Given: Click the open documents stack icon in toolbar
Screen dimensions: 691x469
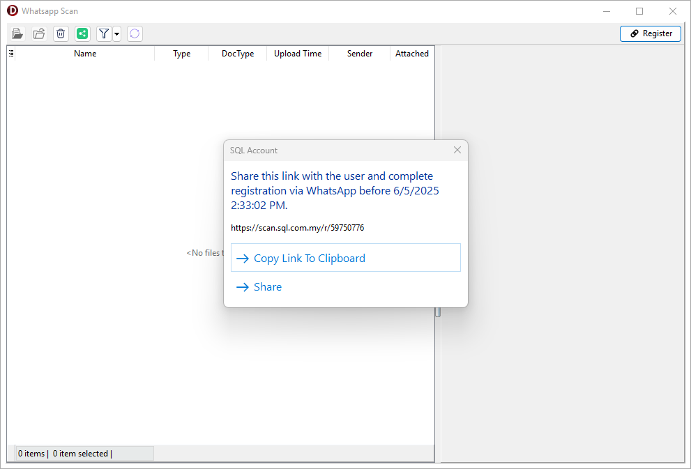Looking at the screenshot, I should point(17,33).
